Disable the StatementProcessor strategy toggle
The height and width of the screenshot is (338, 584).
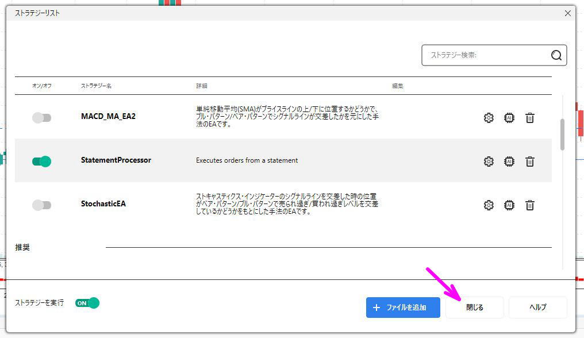[x=41, y=162]
